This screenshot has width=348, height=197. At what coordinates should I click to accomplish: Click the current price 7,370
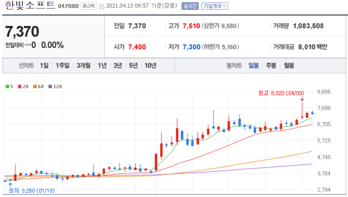22,31
